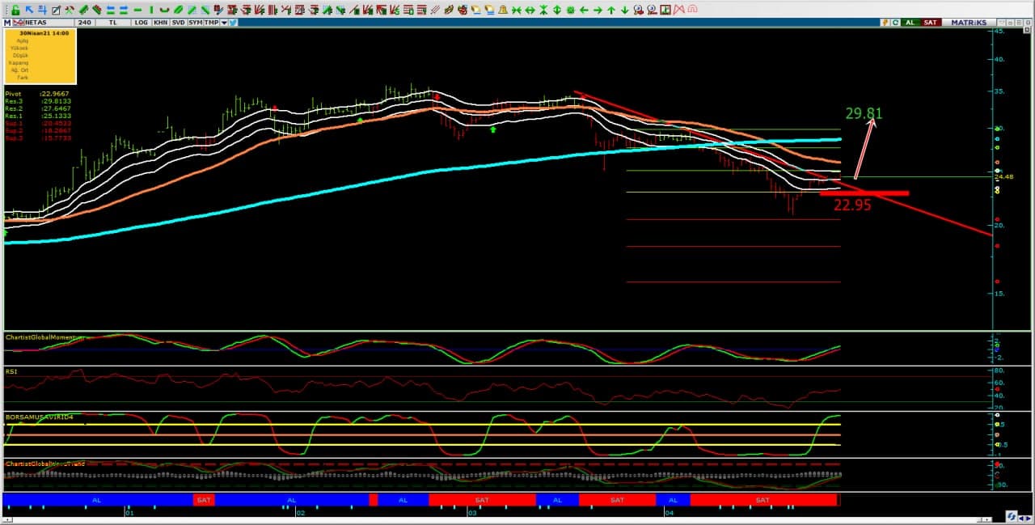Expand the chart vertically with outward arrows
The width and height of the screenshot is (1035, 525).
click(x=557, y=10)
